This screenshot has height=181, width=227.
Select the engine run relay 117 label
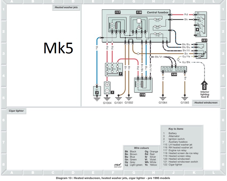point(118,13)
